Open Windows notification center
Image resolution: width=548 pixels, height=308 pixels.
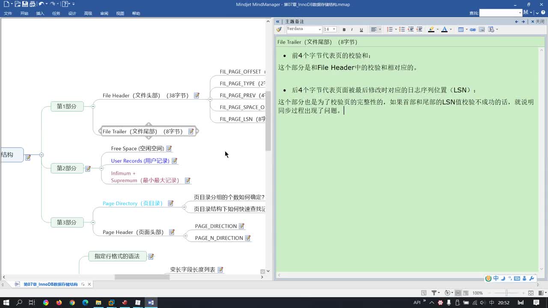[x=536, y=302]
